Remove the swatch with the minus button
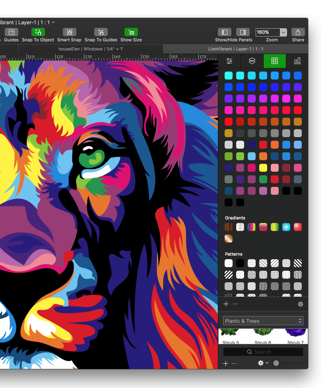 (235, 304)
